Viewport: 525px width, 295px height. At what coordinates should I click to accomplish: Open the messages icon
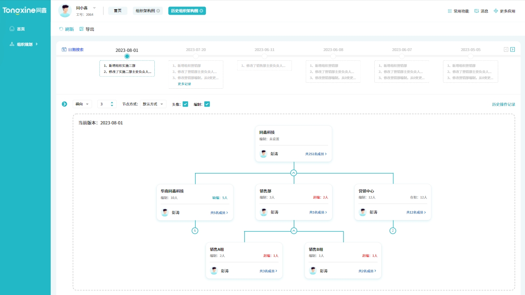click(x=477, y=11)
